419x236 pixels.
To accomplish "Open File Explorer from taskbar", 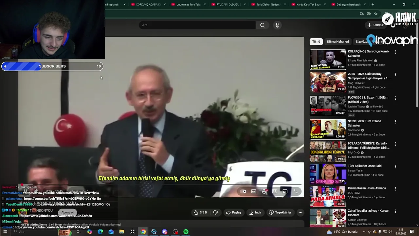I will 122,232.
